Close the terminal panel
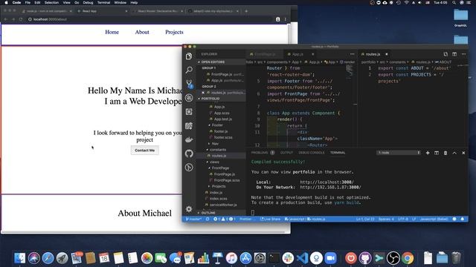The width and height of the screenshot is (476, 267). 463,153
